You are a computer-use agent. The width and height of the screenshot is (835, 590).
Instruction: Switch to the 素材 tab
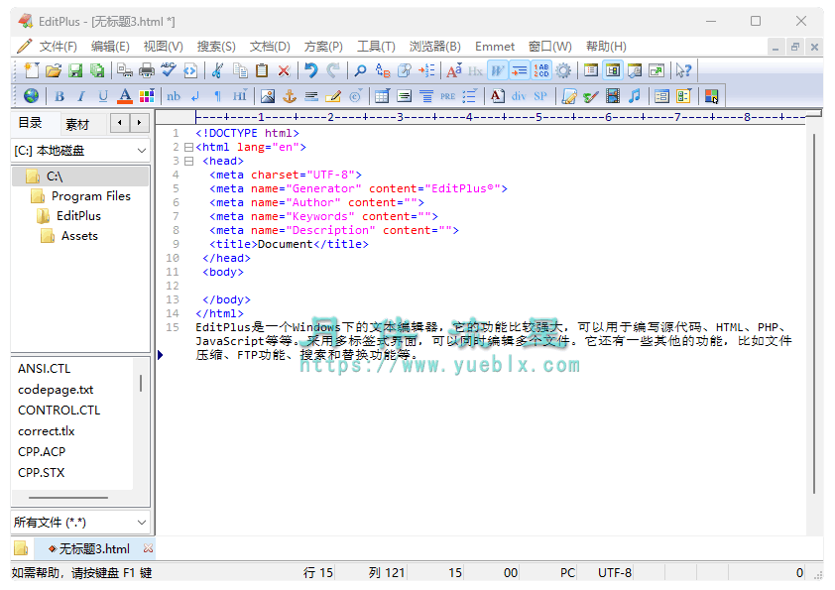[77, 124]
